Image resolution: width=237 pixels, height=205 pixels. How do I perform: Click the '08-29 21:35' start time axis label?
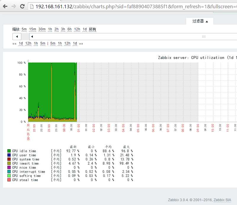coord(28,132)
